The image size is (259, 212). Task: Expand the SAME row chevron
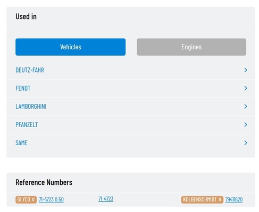(246, 143)
